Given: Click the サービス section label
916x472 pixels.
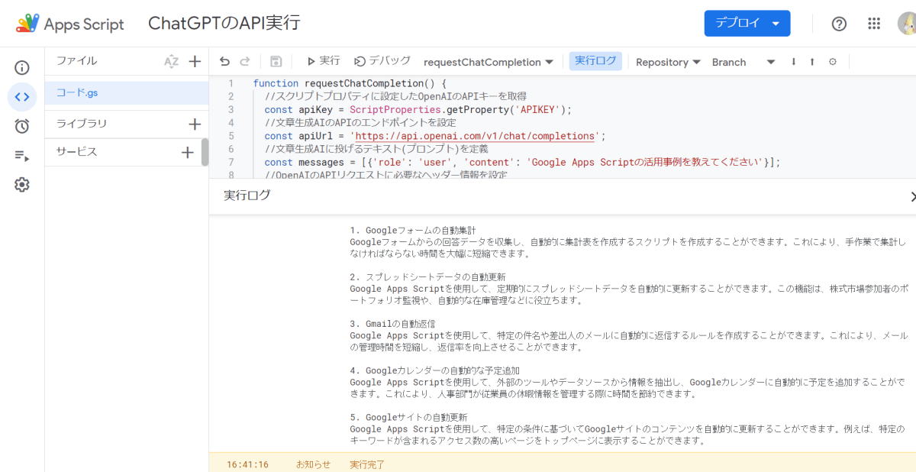Looking at the screenshot, I should [77, 152].
